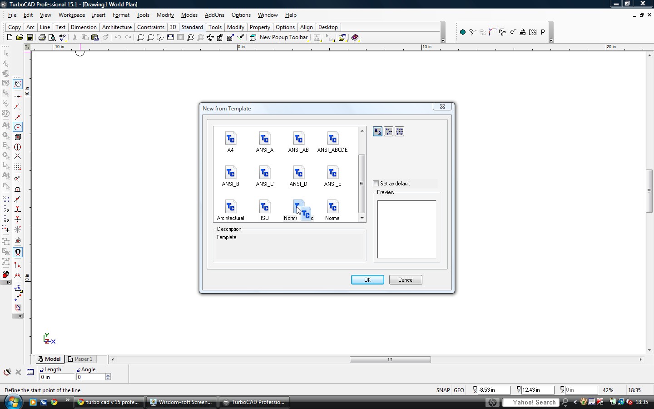Viewport: 654px width, 409px height.
Task: Click the New document icon in the toolbar
Action: point(10,38)
